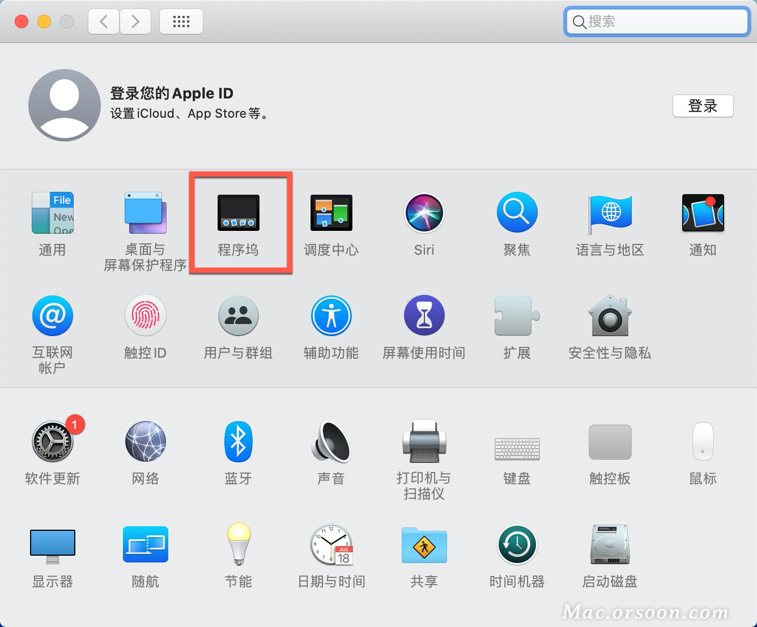Screen dimensions: 757x627
Task: Open 安全性与隐私 preferences
Action: 610,315
